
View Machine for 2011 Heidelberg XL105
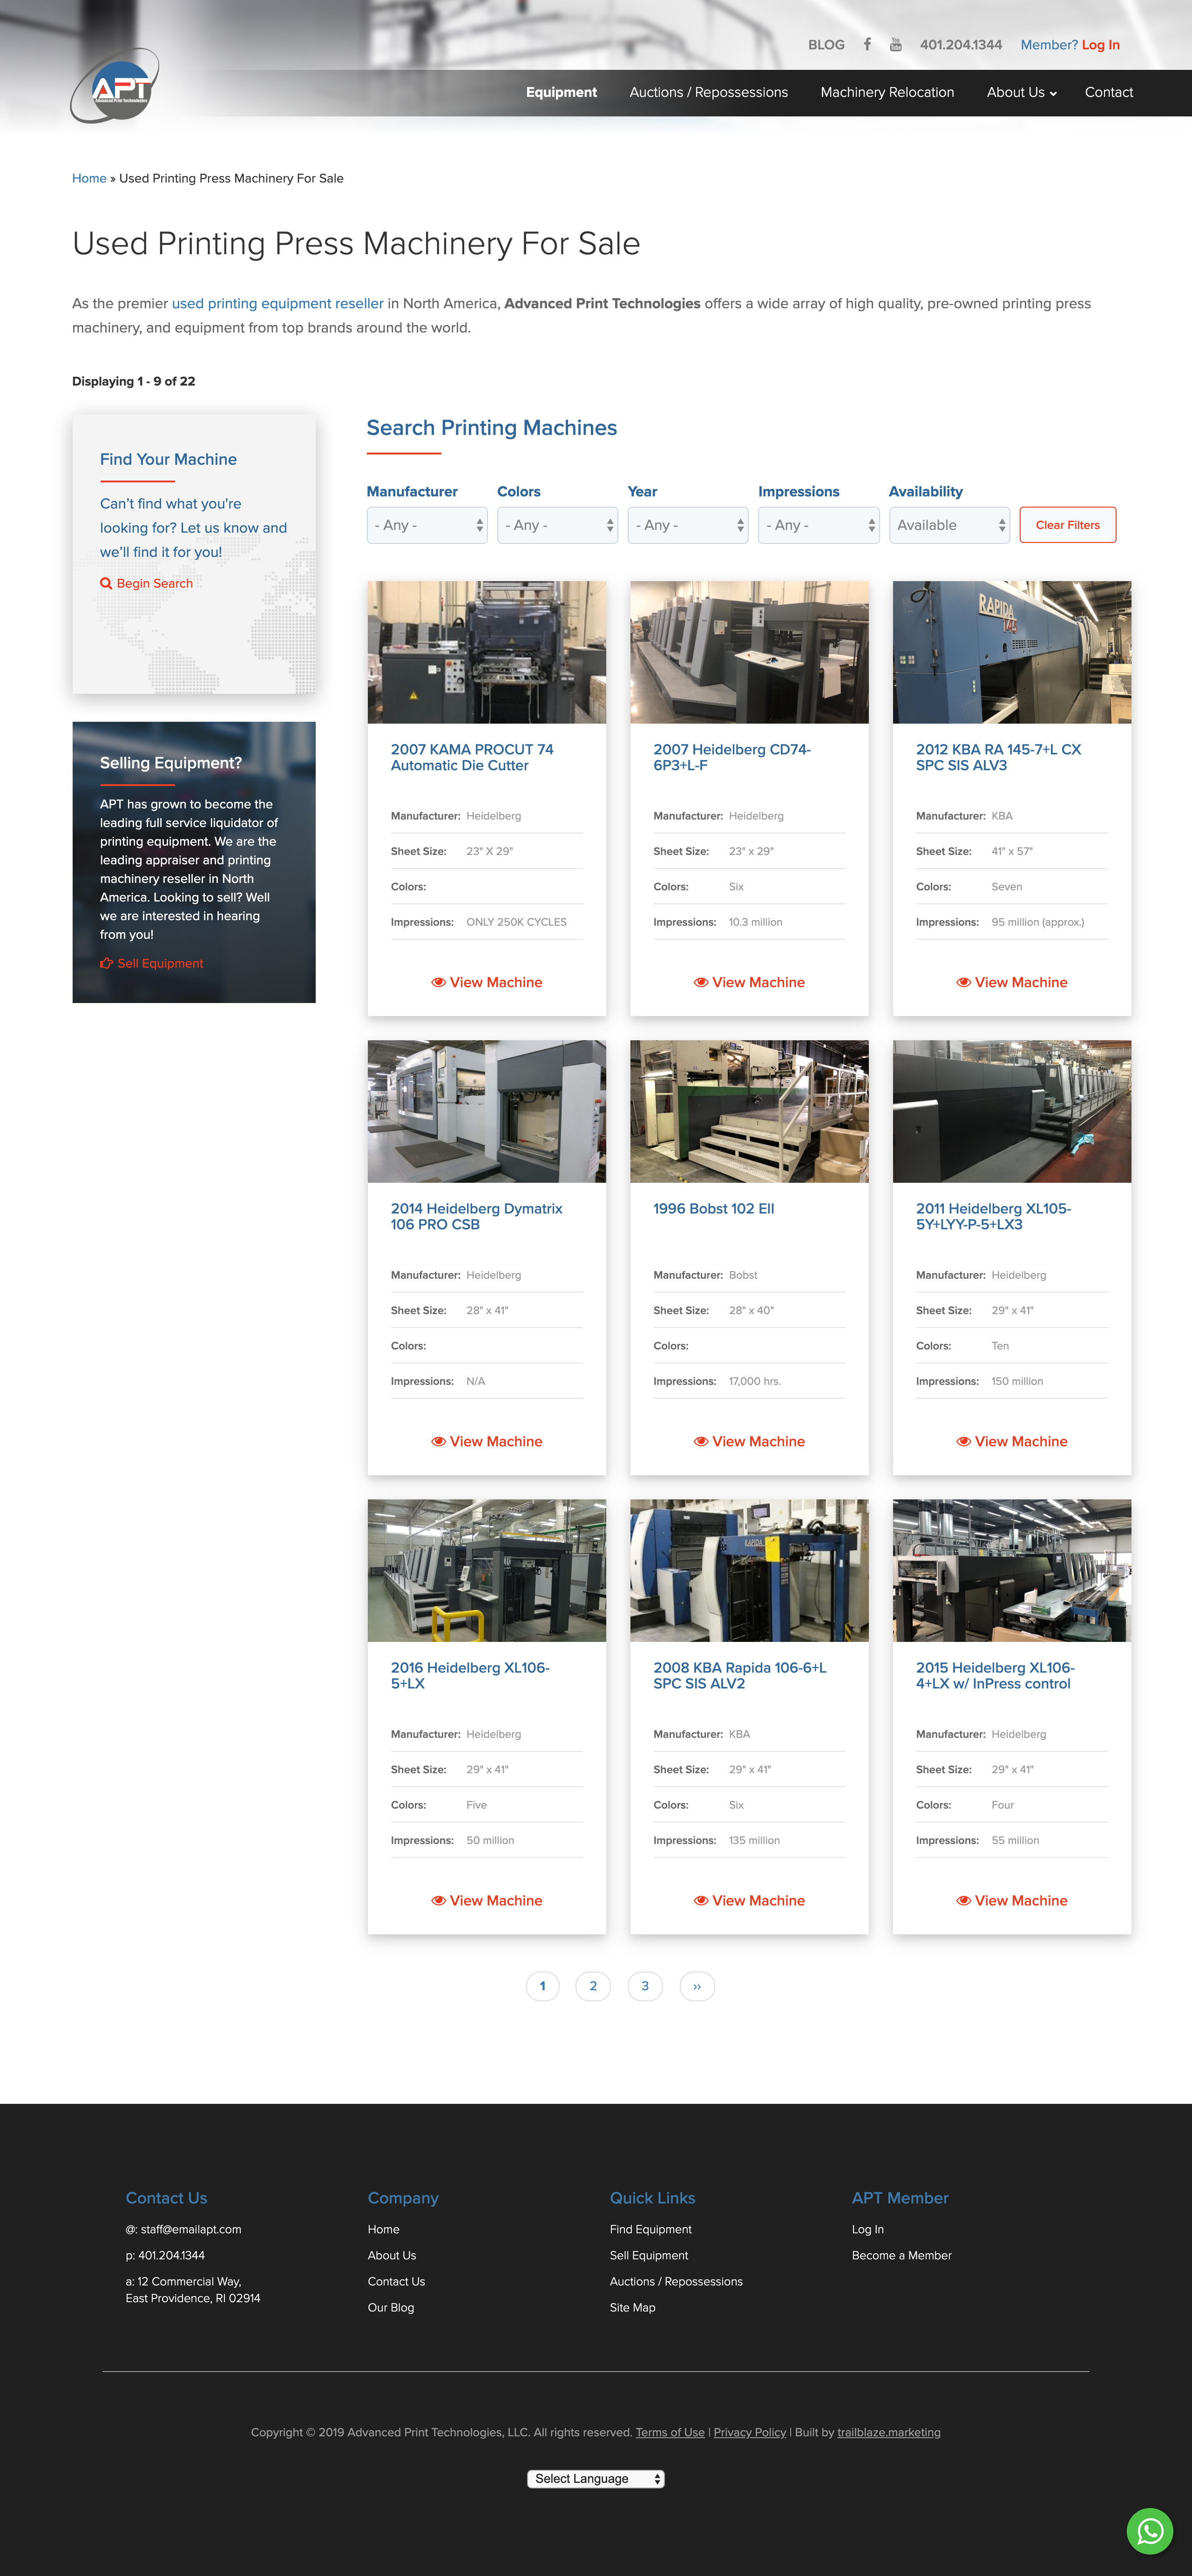point(1012,1441)
